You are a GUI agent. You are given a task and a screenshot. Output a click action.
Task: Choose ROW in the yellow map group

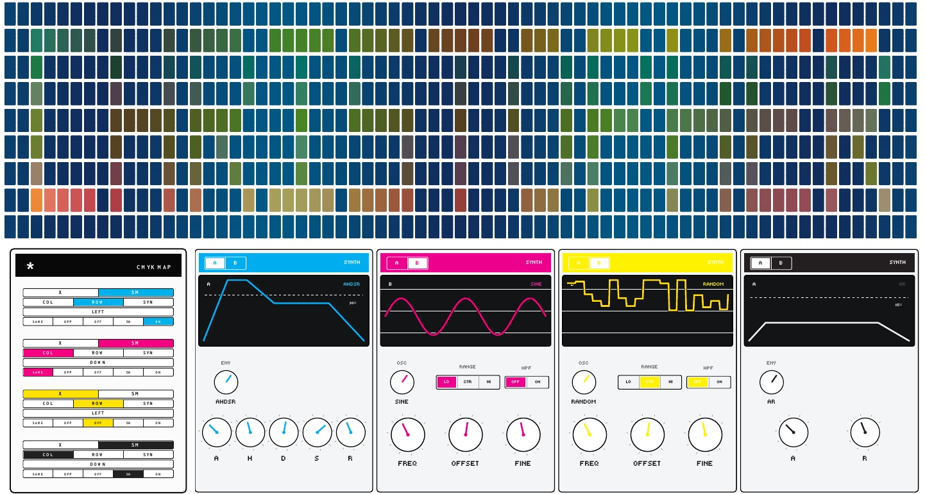click(x=98, y=404)
